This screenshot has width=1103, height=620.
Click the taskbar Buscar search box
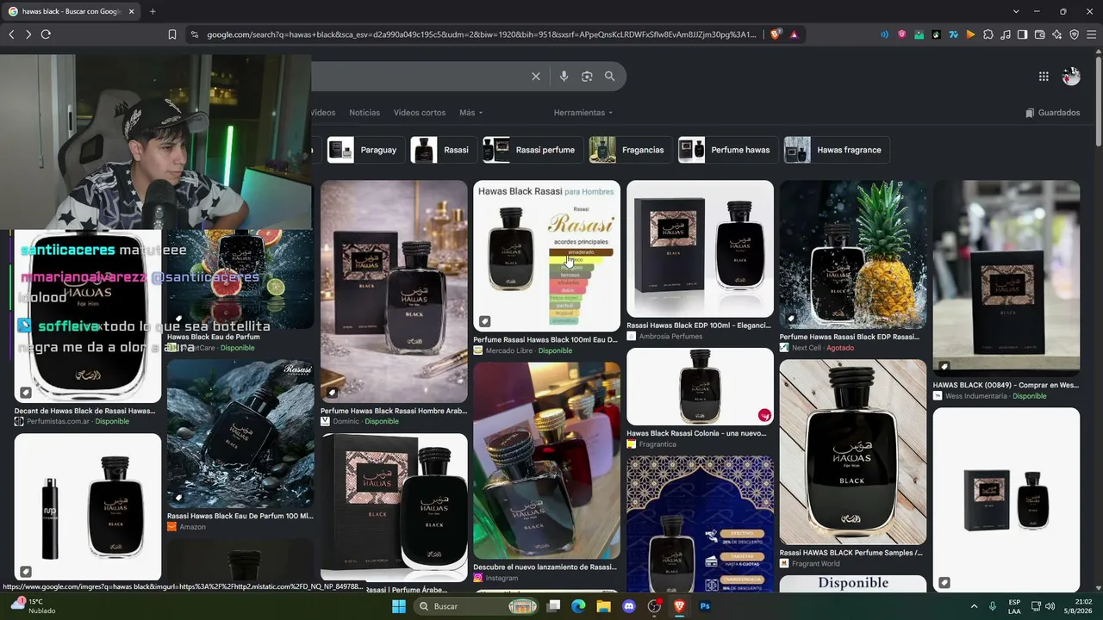pyautogui.click(x=477, y=606)
